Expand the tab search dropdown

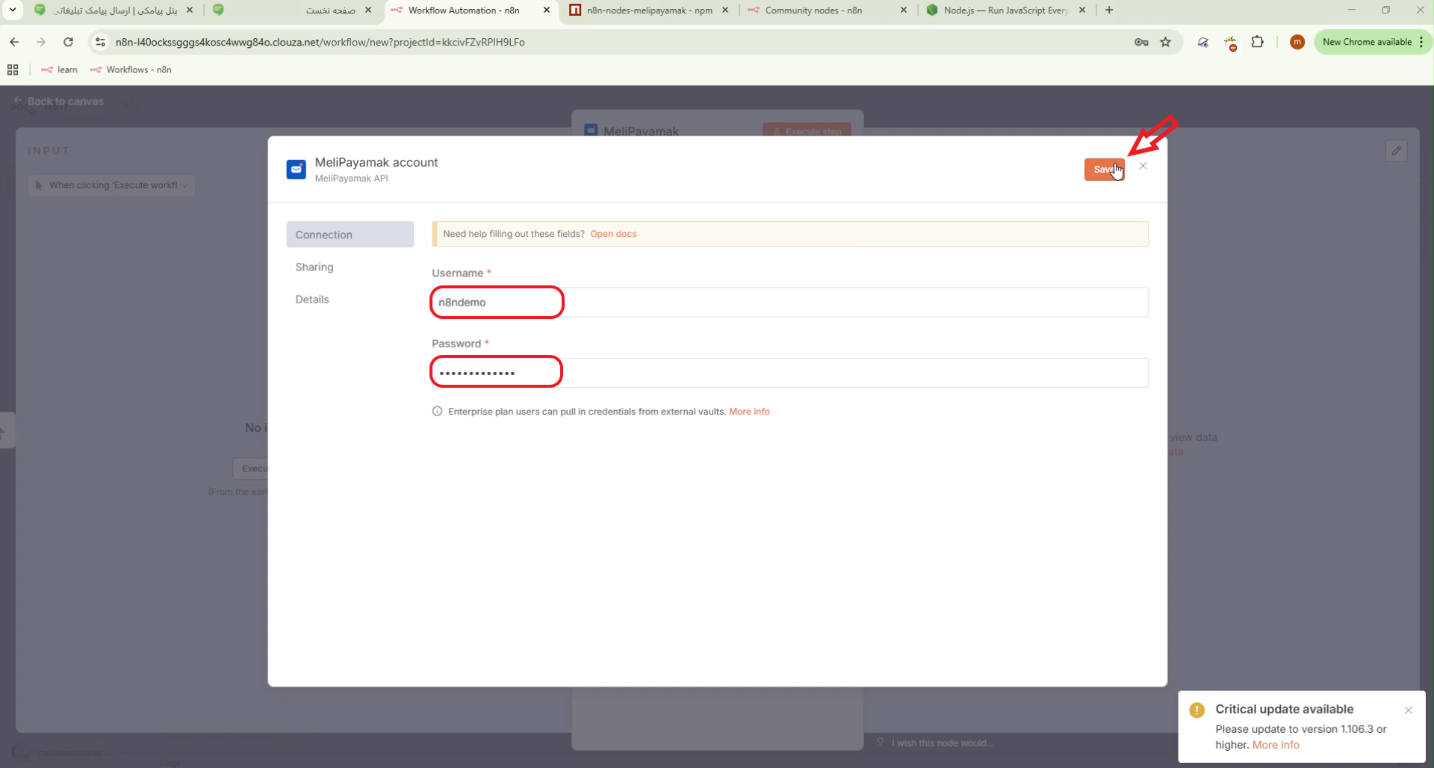13,10
